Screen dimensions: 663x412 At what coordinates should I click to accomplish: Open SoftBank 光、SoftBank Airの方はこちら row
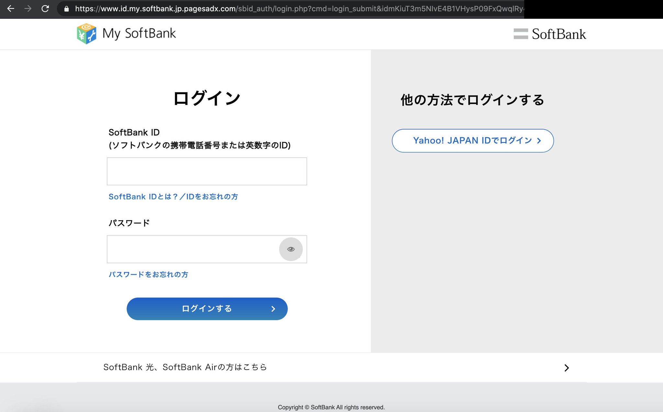(x=185, y=367)
